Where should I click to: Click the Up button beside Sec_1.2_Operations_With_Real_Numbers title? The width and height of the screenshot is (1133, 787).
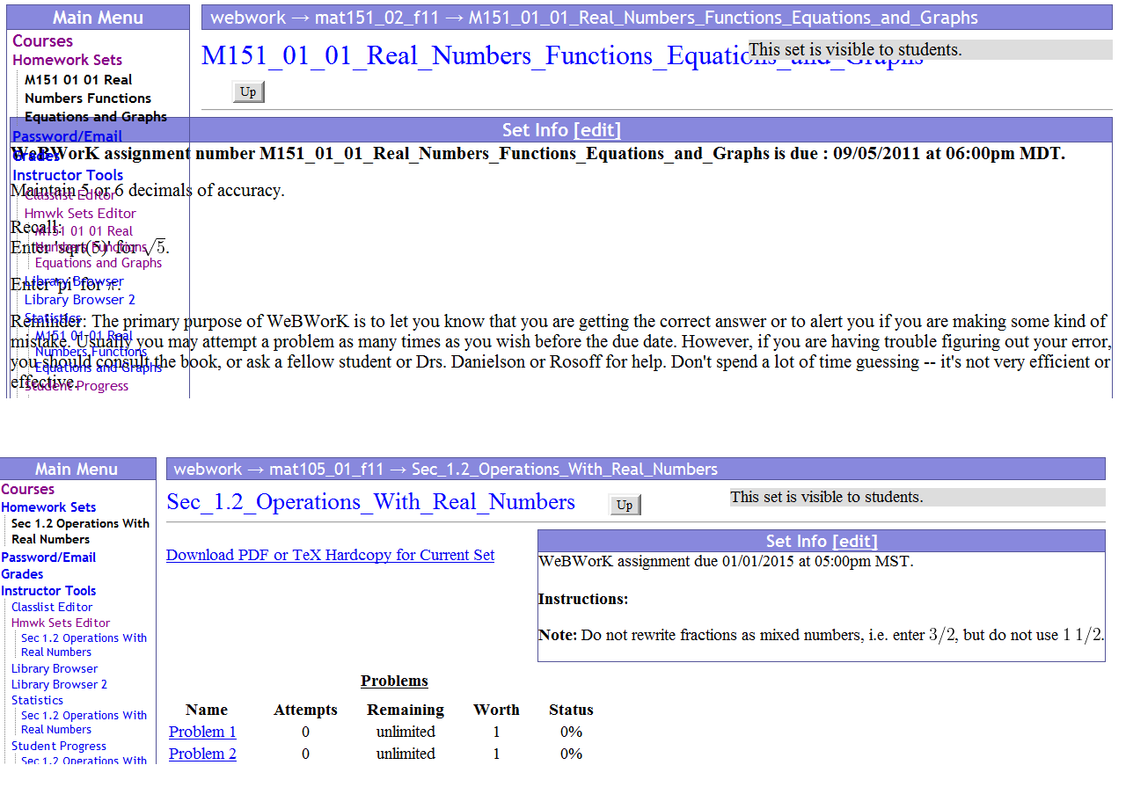625,505
